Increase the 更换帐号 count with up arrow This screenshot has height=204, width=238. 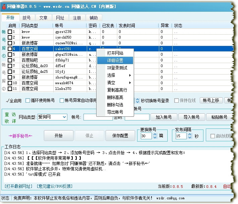pyautogui.click(x=155, y=134)
